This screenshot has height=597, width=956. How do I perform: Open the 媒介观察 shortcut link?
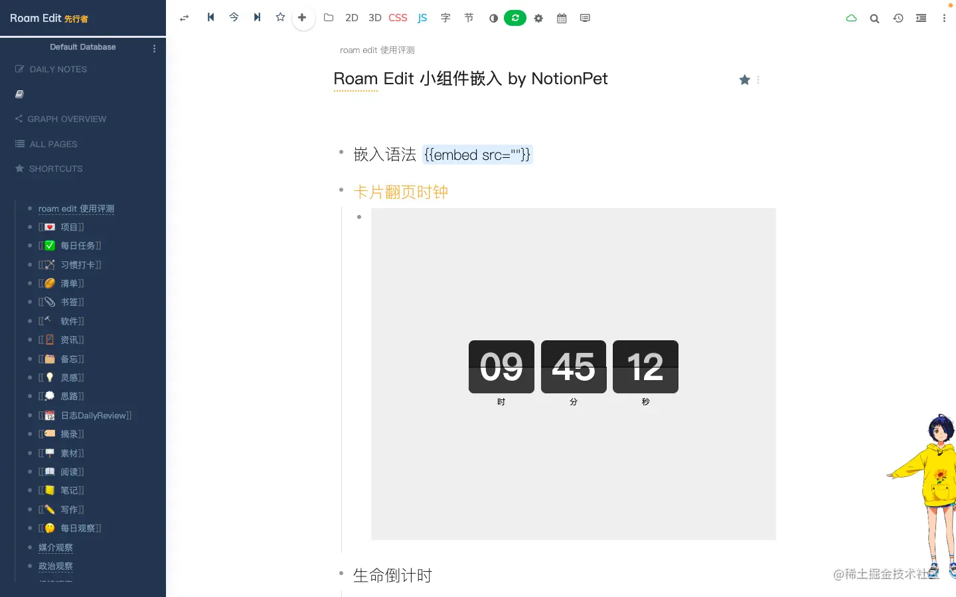click(56, 547)
